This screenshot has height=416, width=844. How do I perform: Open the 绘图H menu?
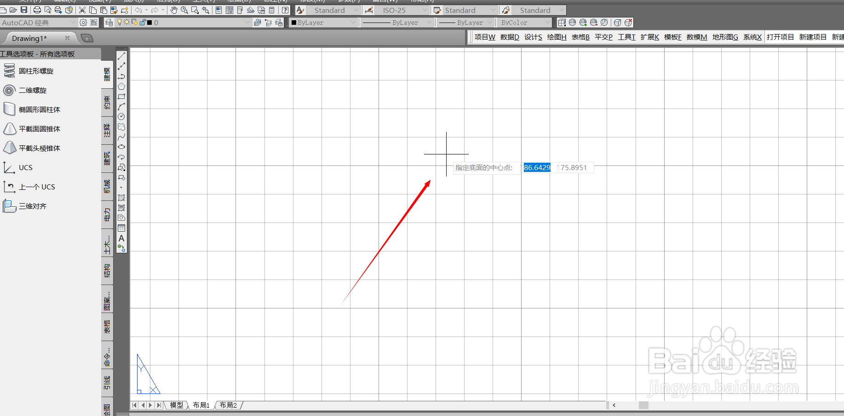[x=557, y=37]
